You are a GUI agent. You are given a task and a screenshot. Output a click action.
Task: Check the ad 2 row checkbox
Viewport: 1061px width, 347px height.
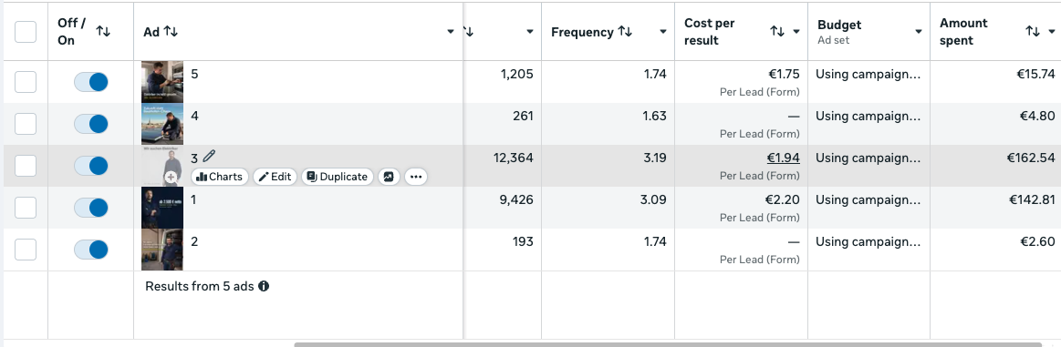click(26, 250)
